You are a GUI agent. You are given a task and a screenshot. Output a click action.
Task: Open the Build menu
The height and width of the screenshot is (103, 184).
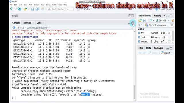pos(43,5)
